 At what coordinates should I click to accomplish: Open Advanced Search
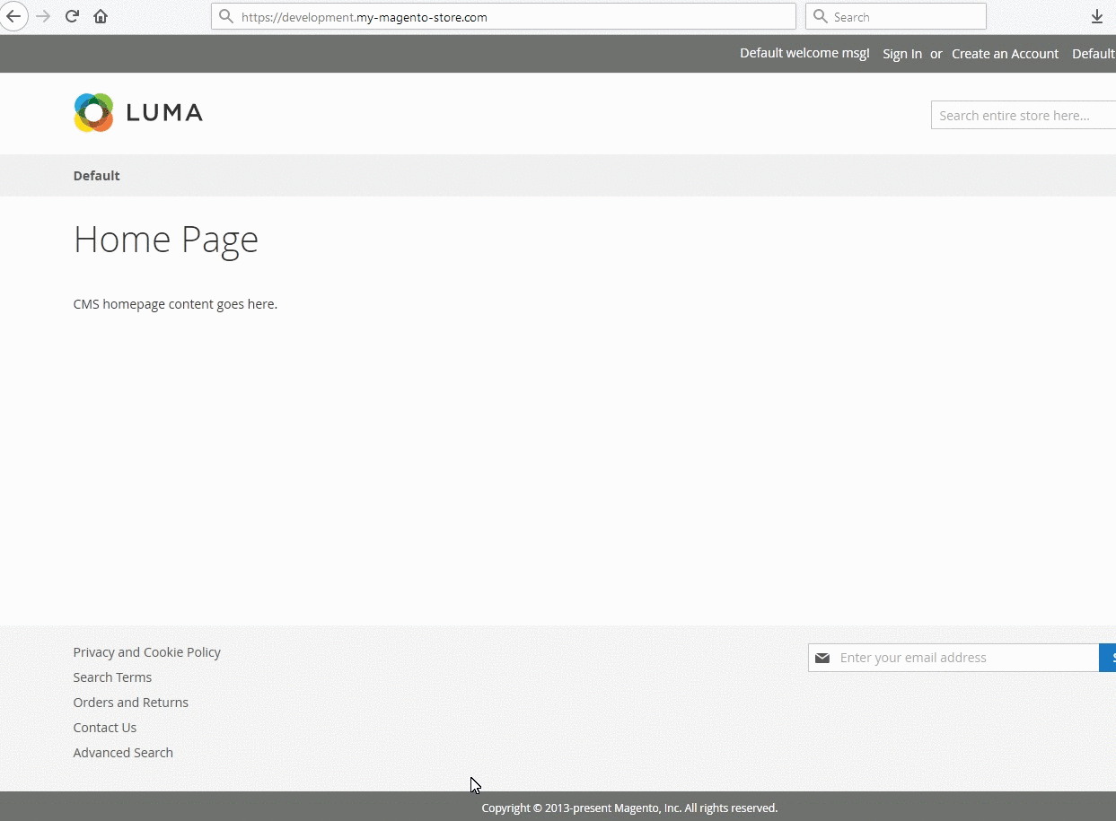(123, 753)
